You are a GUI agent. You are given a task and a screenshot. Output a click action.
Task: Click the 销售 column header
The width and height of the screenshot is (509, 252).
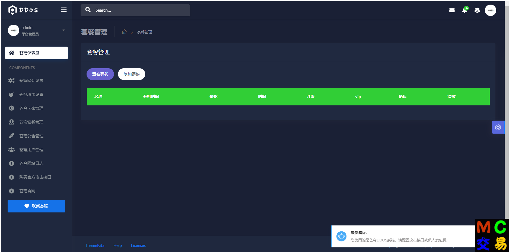[403, 97]
